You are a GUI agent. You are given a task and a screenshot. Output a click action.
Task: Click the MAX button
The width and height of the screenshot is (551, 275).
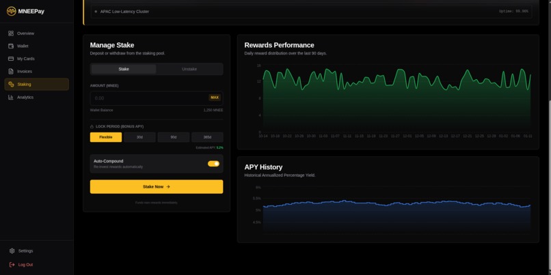click(215, 98)
